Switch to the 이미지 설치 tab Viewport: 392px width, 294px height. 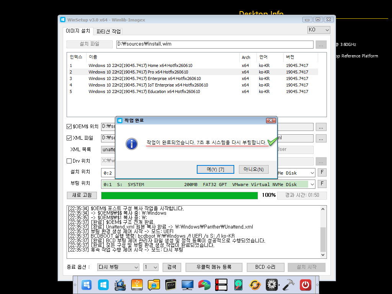(78, 31)
